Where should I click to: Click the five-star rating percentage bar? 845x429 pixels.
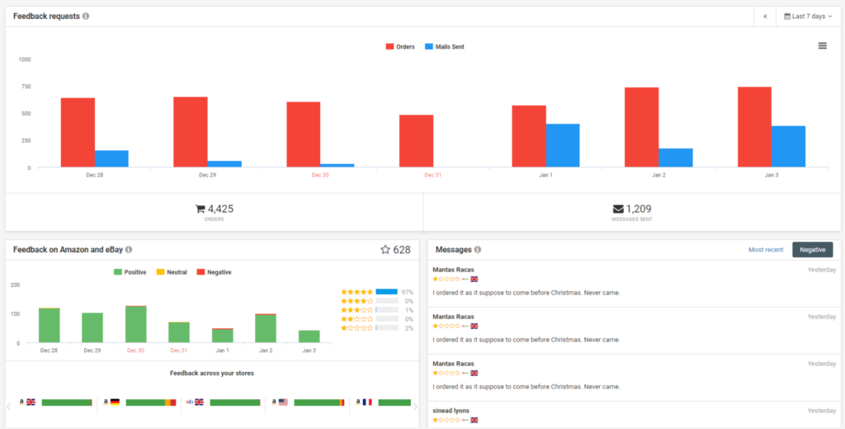click(x=386, y=292)
